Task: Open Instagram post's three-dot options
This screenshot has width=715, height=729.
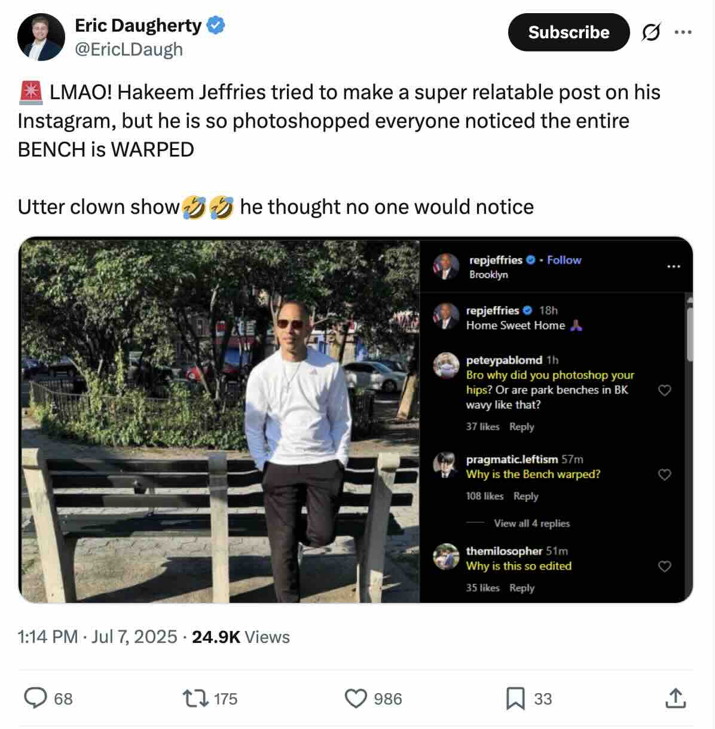Action: (x=674, y=267)
